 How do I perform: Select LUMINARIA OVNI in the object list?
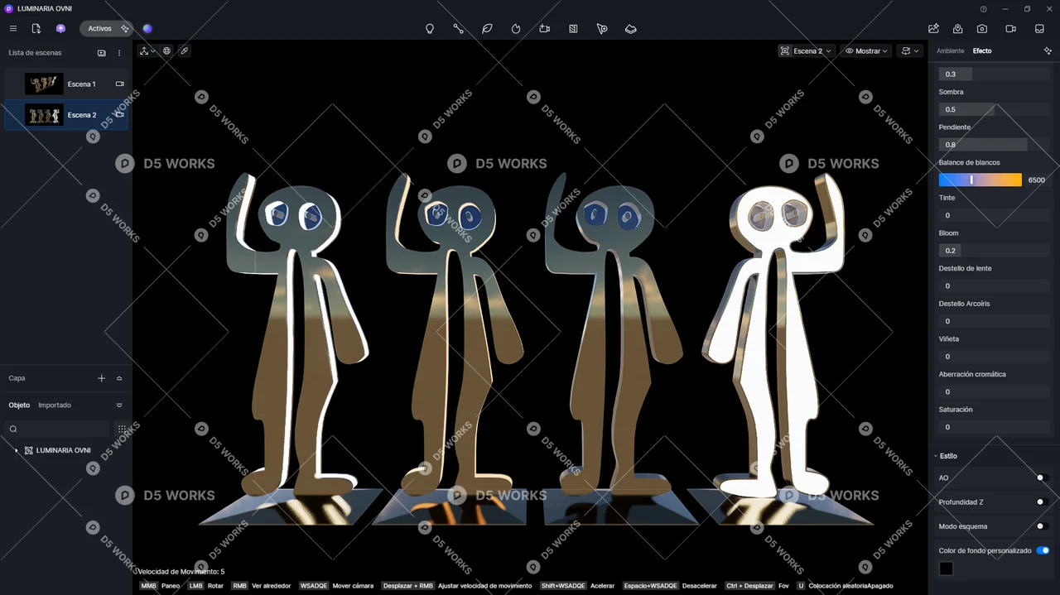(64, 450)
